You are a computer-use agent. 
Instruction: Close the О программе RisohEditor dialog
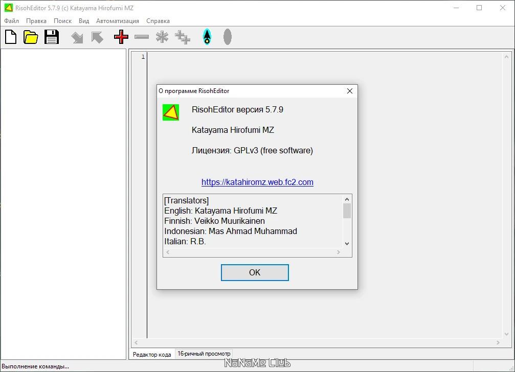350,91
